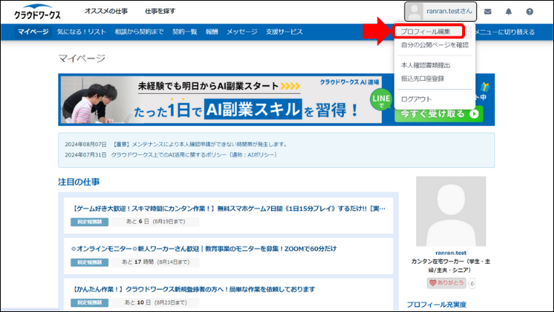
Task: Click the heart ありがとう badge
Action: pos(447,283)
